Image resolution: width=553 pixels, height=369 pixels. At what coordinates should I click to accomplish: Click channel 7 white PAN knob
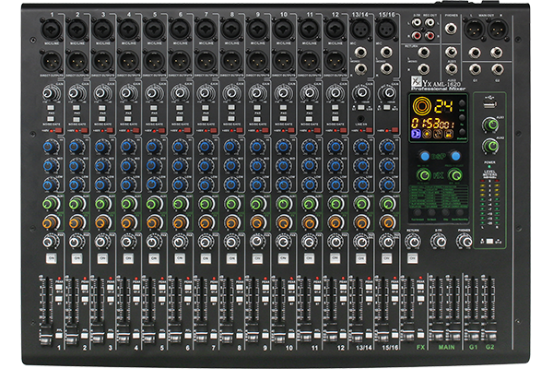pyautogui.click(x=206, y=242)
